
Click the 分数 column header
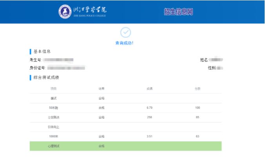(198, 89)
